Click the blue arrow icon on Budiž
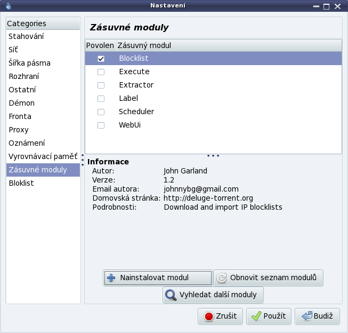The width and height of the screenshot is (348, 333). 306,316
